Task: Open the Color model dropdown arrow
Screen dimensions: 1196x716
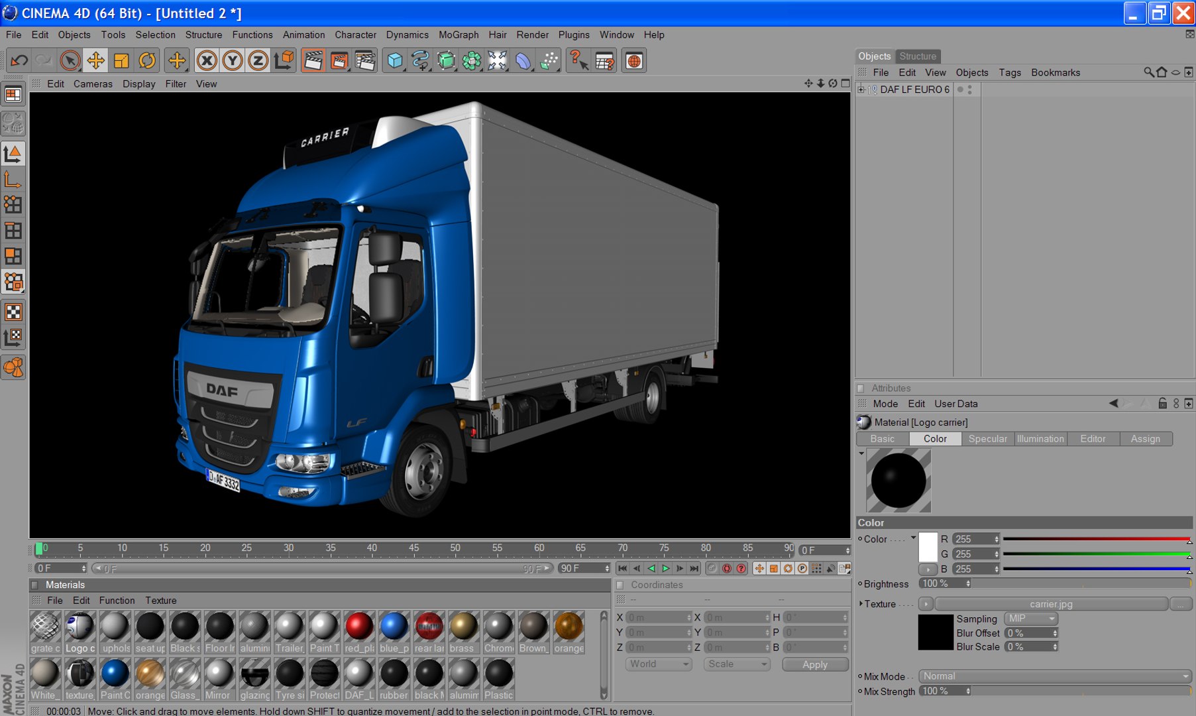Action: click(913, 538)
